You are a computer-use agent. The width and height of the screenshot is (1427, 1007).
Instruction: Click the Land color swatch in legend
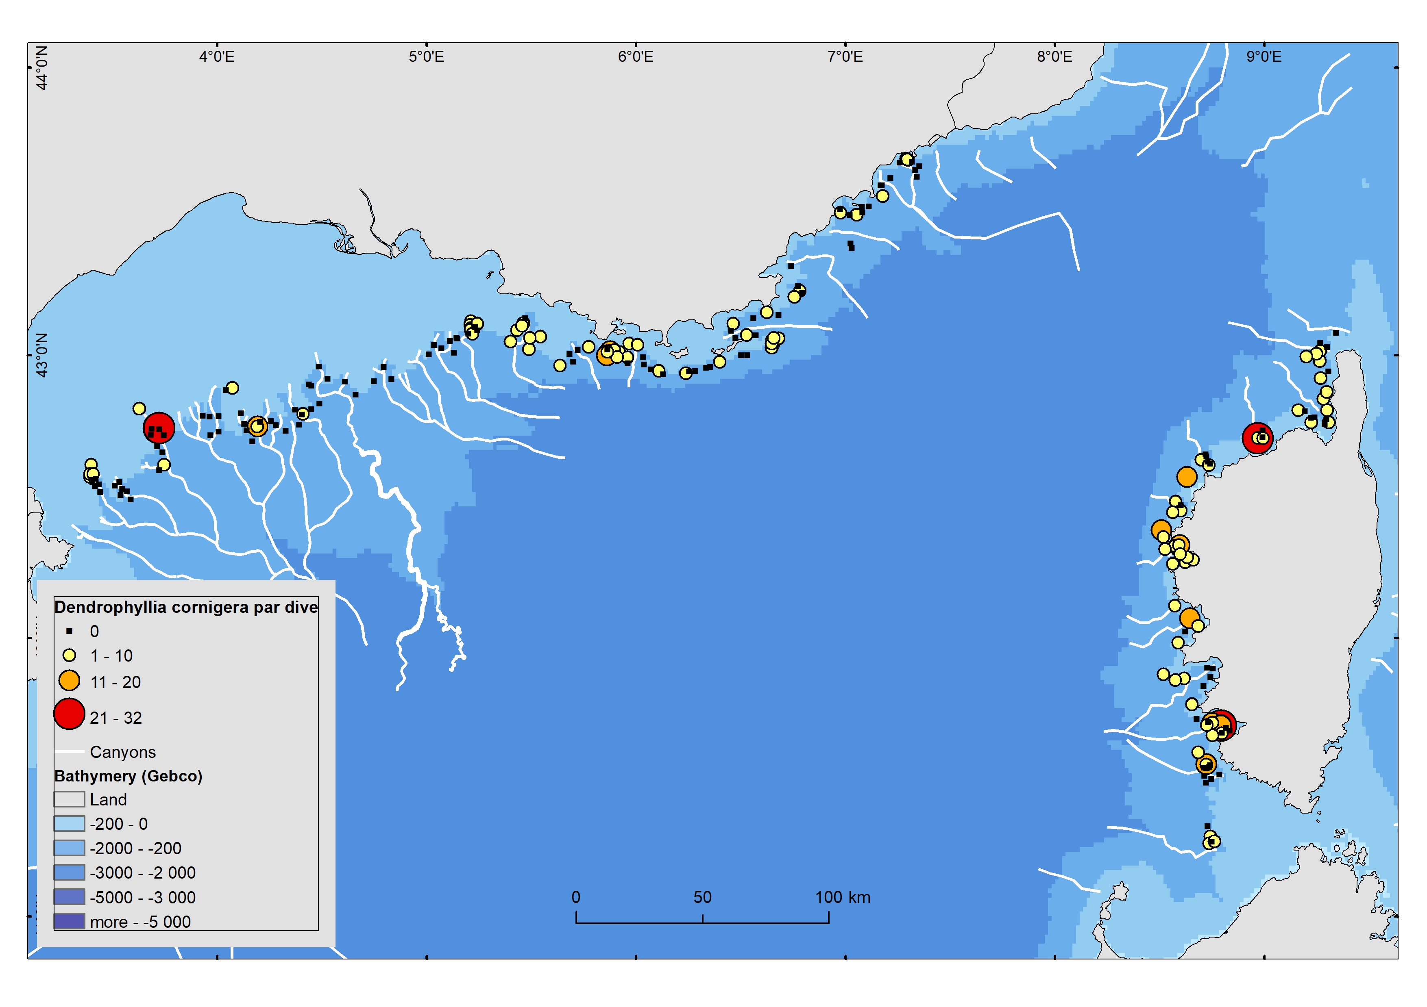click(x=69, y=799)
